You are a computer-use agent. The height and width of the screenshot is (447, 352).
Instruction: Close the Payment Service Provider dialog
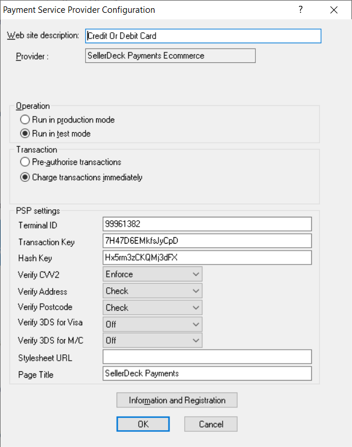pyautogui.click(x=334, y=10)
